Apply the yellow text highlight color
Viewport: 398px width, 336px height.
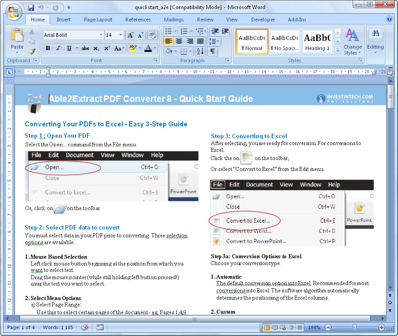pos(133,48)
